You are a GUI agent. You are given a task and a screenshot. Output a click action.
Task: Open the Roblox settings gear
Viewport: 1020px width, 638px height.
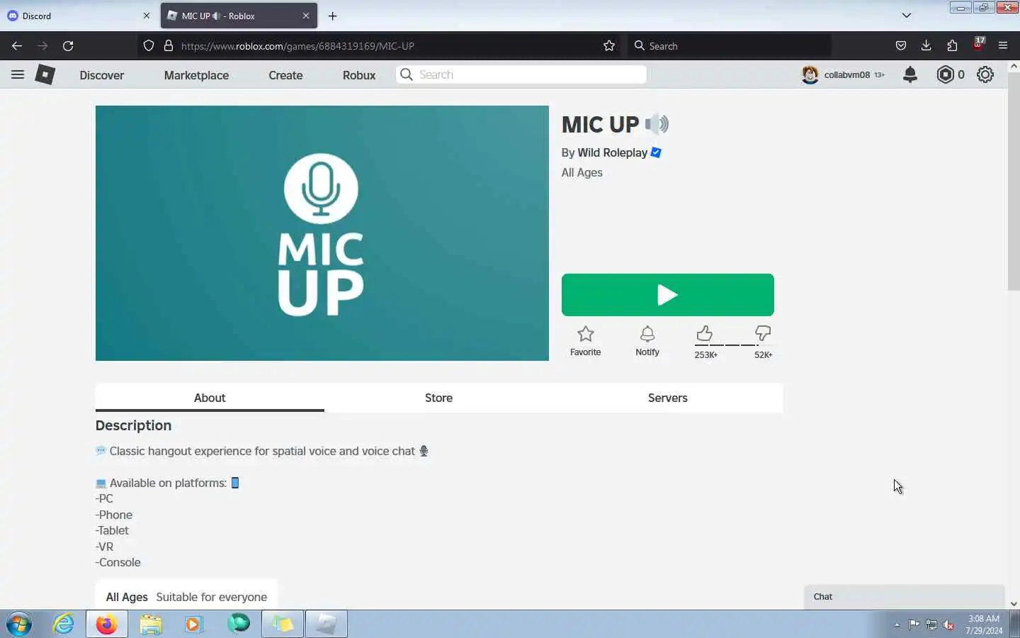(x=985, y=74)
